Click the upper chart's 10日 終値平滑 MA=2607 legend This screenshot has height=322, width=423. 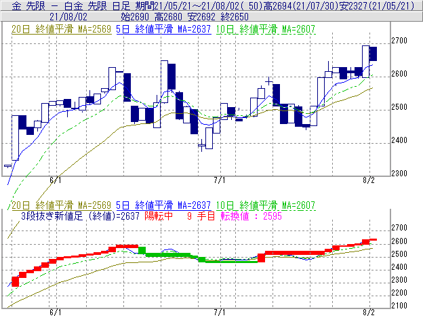[x=266, y=29]
